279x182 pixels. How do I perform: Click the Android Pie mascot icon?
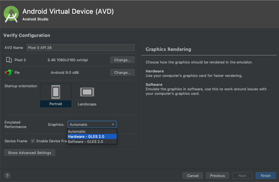tap(9, 72)
